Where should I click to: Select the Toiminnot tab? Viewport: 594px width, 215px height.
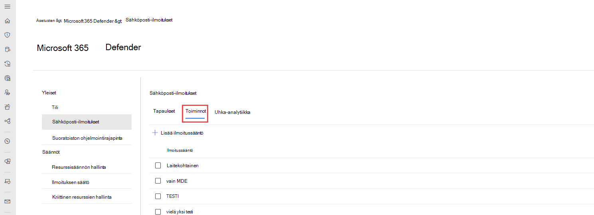click(195, 111)
